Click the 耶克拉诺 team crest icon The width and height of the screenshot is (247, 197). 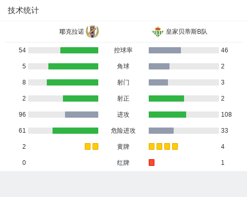[x=93, y=32]
